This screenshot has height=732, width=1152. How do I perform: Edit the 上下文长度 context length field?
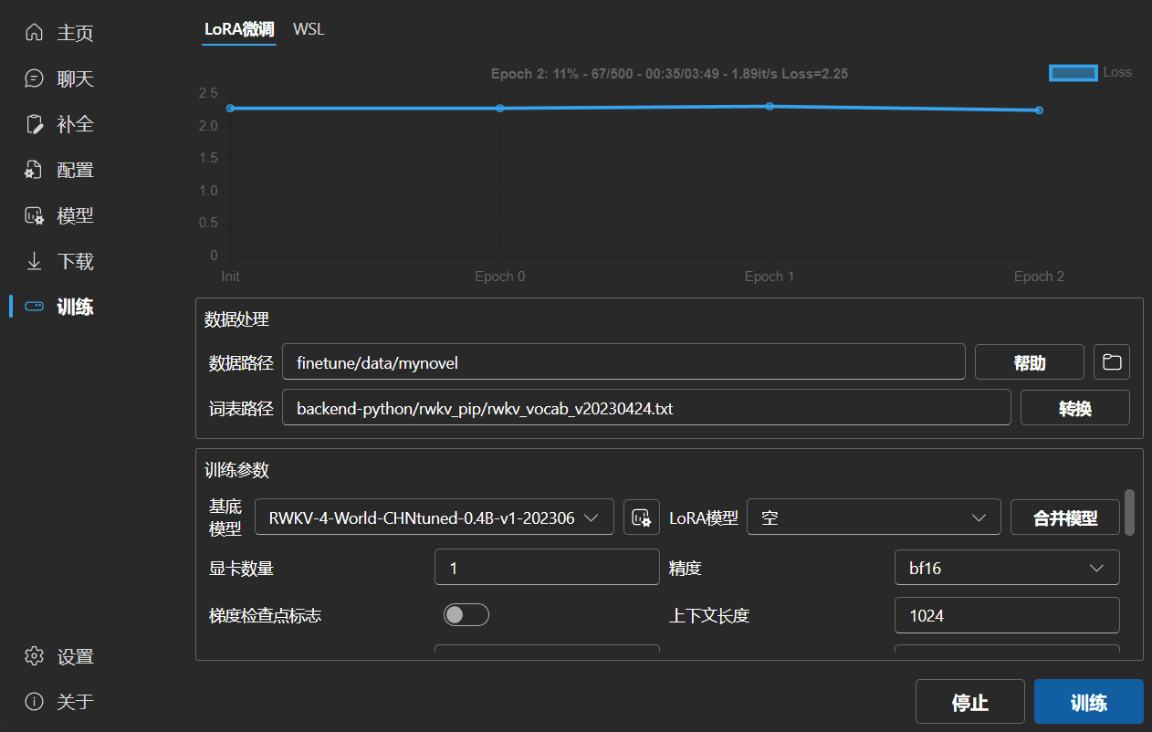[x=1007, y=615]
